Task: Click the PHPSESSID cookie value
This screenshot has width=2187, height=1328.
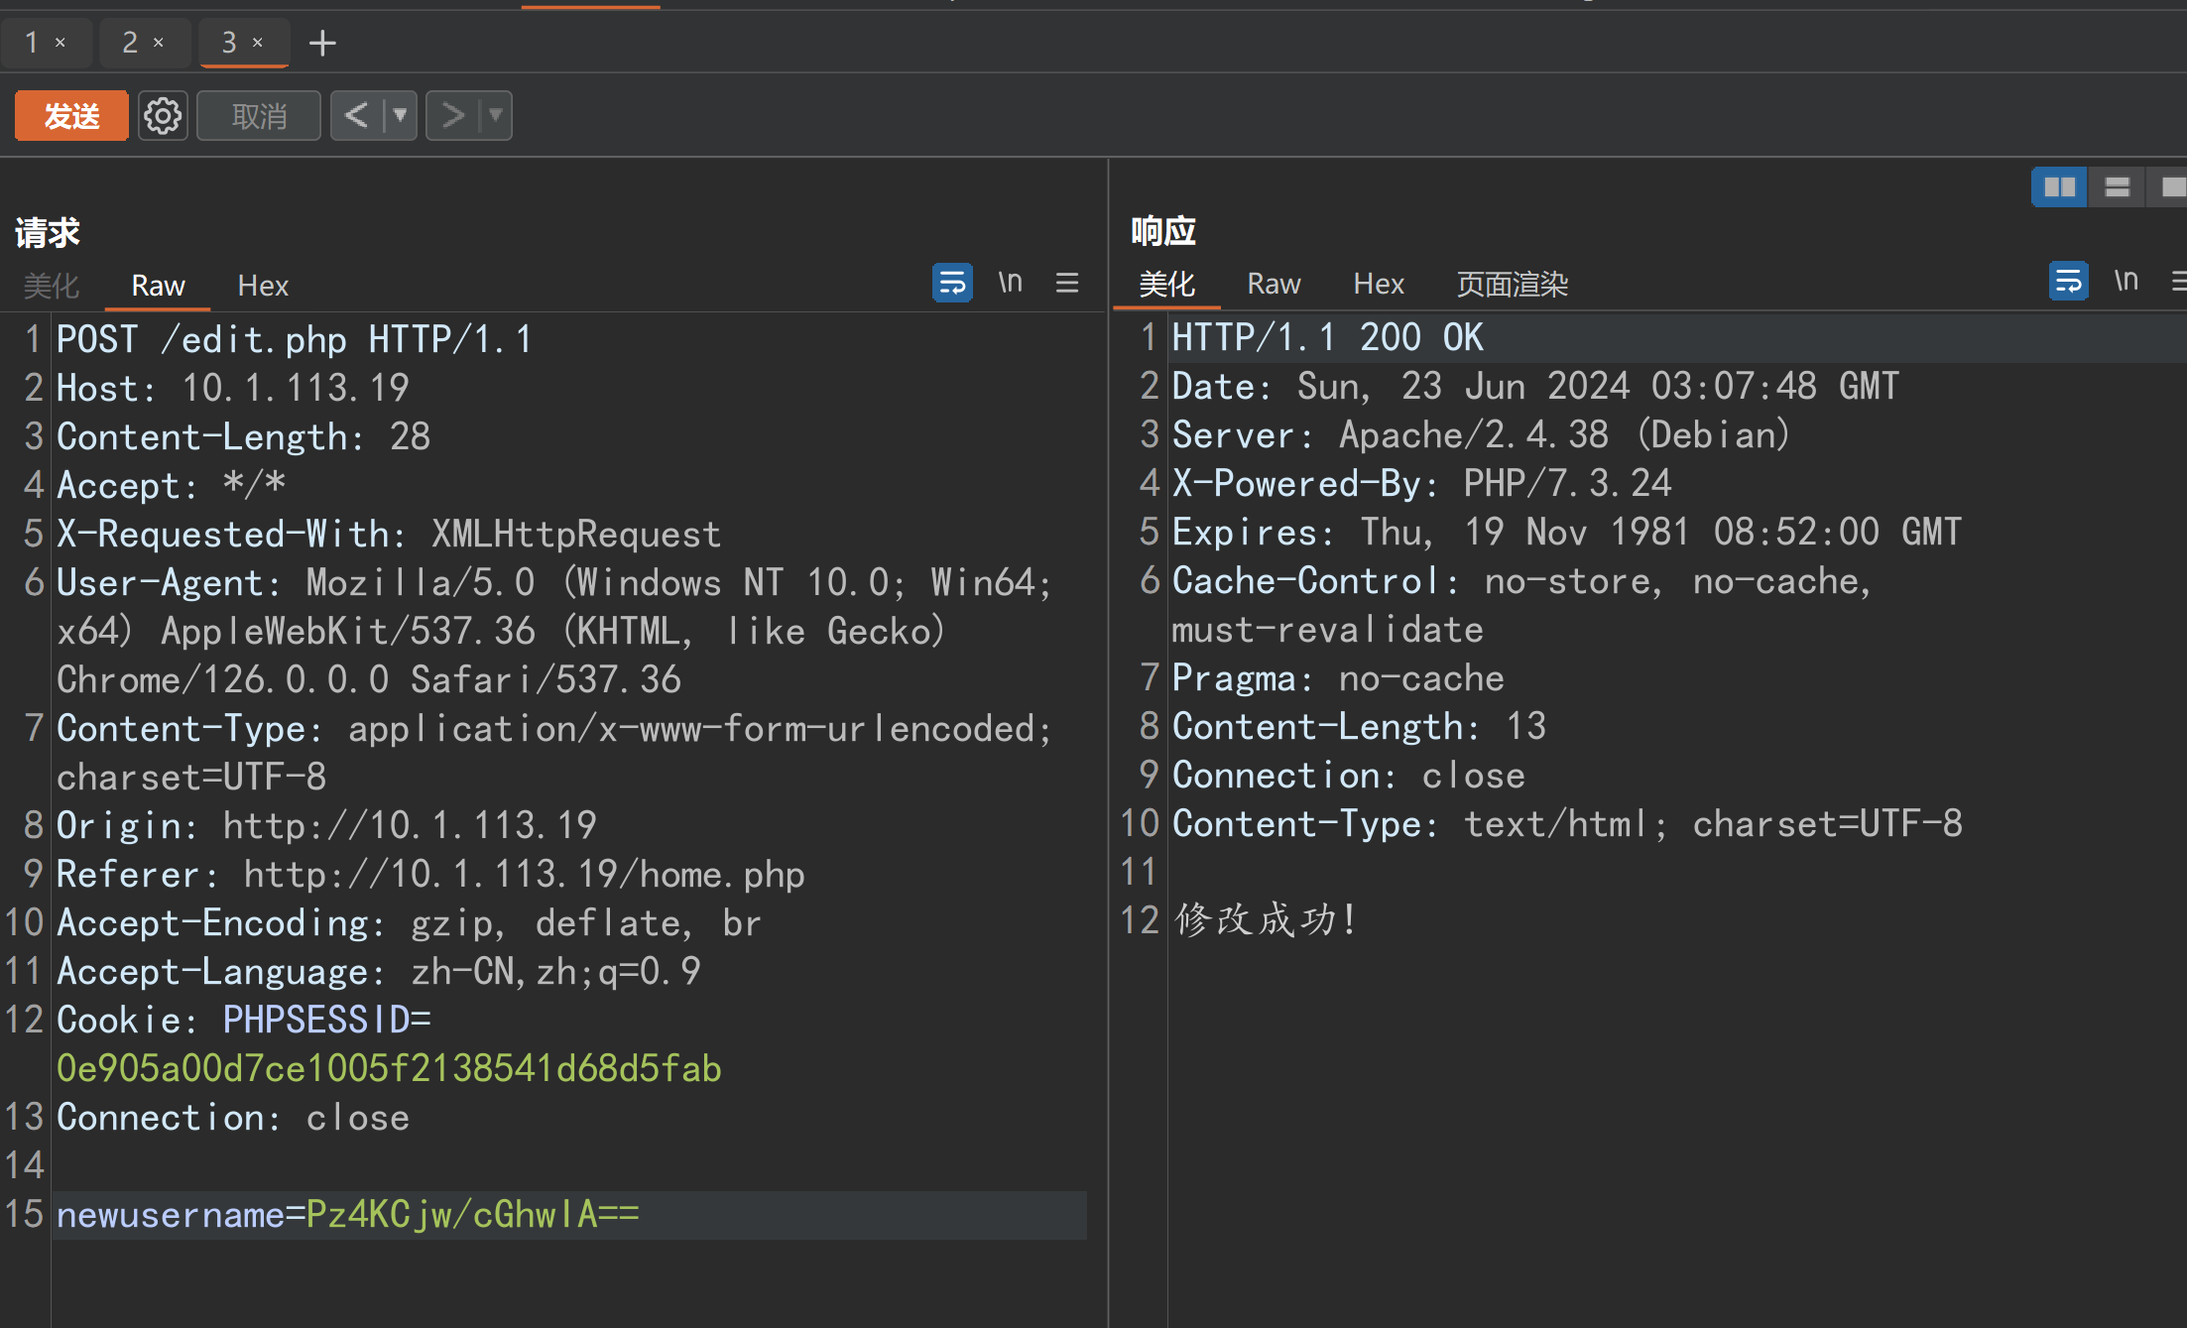Action: (x=389, y=1068)
